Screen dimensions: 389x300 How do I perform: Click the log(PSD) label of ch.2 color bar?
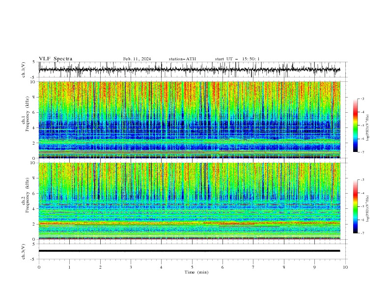[x=368, y=208]
